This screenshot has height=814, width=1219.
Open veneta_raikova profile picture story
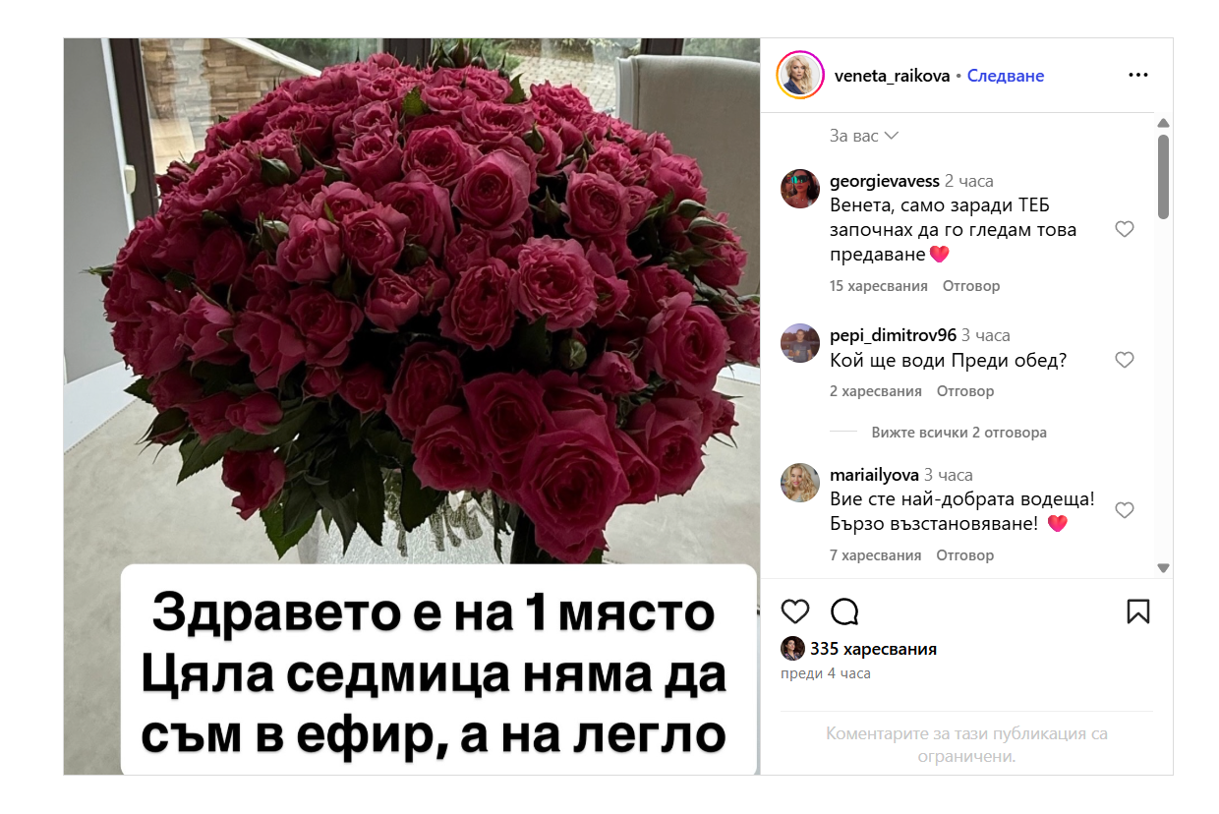click(x=800, y=76)
